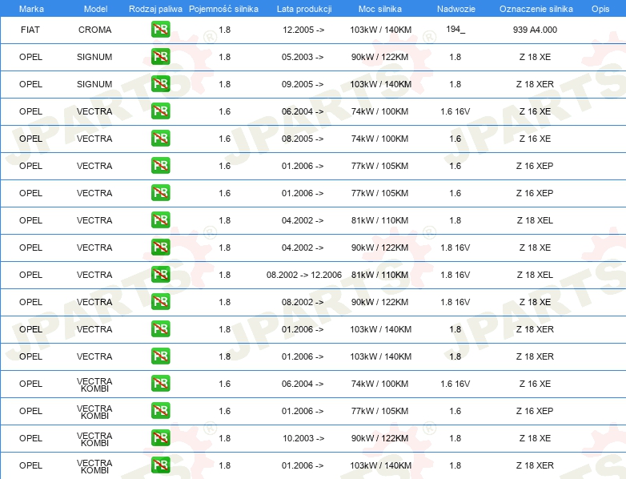Click Z 18 XEL in the 04.2002 row
Image resolution: width=626 pixels, height=479 pixels.
click(535, 220)
